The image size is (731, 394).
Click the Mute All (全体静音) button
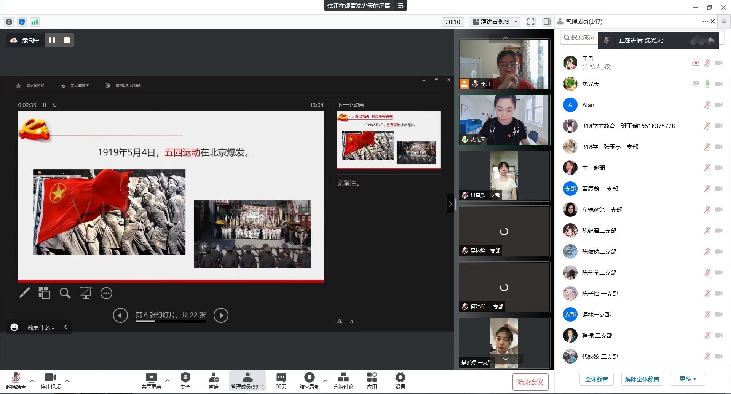pyautogui.click(x=596, y=379)
